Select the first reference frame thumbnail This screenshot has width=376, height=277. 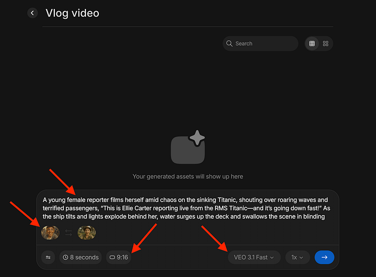50,233
